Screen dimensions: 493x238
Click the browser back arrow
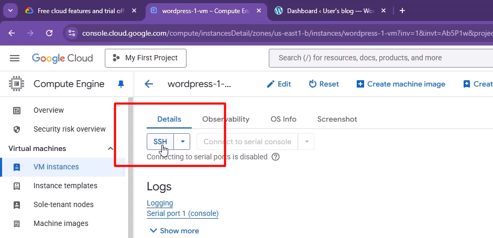[x=12, y=33]
